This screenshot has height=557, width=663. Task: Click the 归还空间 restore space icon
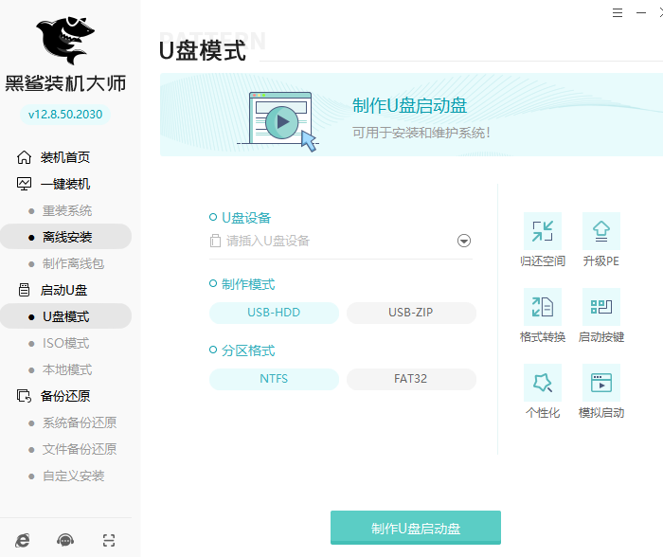[543, 231]
